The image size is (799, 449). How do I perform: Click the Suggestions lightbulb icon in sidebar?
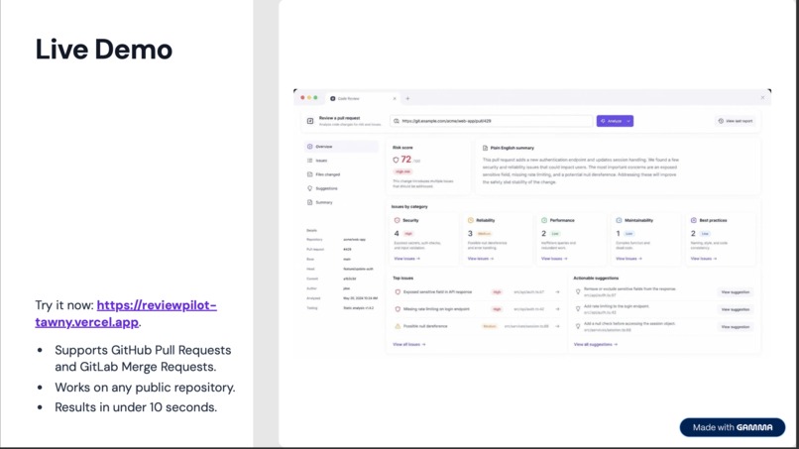[x=309, y=188]
